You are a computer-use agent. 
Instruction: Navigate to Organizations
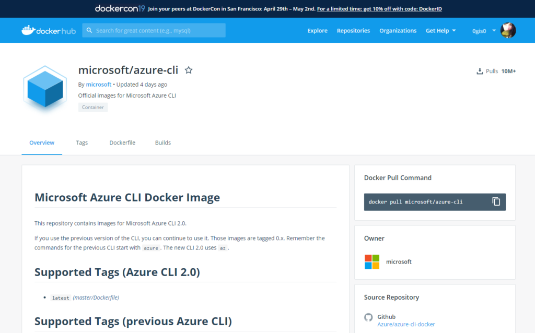(x=398, y=31)
